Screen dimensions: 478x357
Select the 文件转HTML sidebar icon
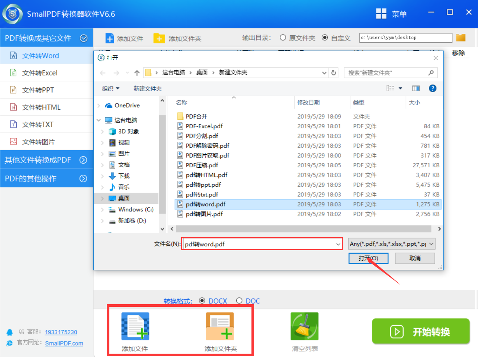tap(13, 107)
